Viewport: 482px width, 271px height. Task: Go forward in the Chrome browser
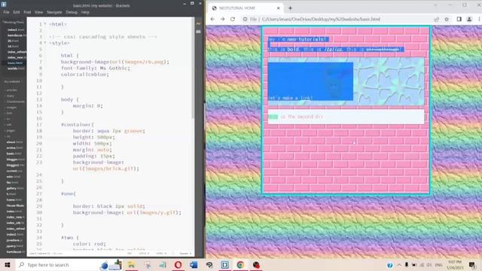[x=223, y=19]
